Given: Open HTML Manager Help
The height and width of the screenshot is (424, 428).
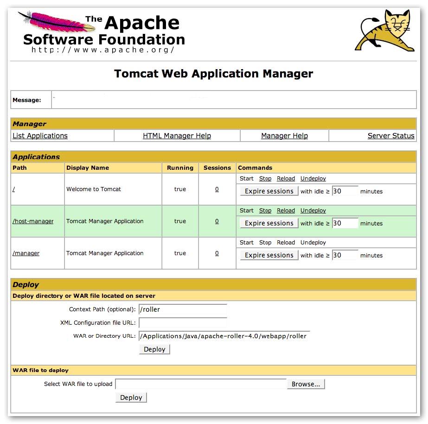Looking at the screenshot, I should coord(177,136).
